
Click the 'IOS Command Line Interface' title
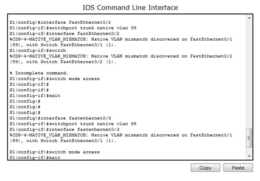click(130, 8)
